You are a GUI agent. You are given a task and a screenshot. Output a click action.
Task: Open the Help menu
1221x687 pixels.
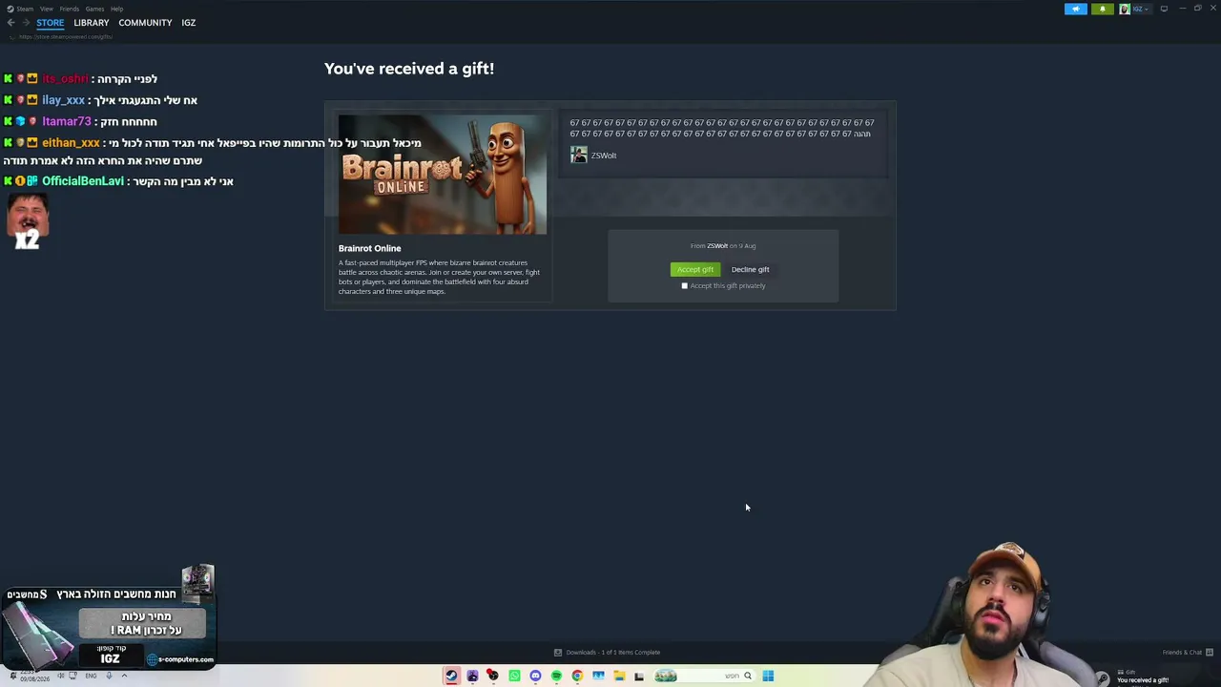coord(116,9)
